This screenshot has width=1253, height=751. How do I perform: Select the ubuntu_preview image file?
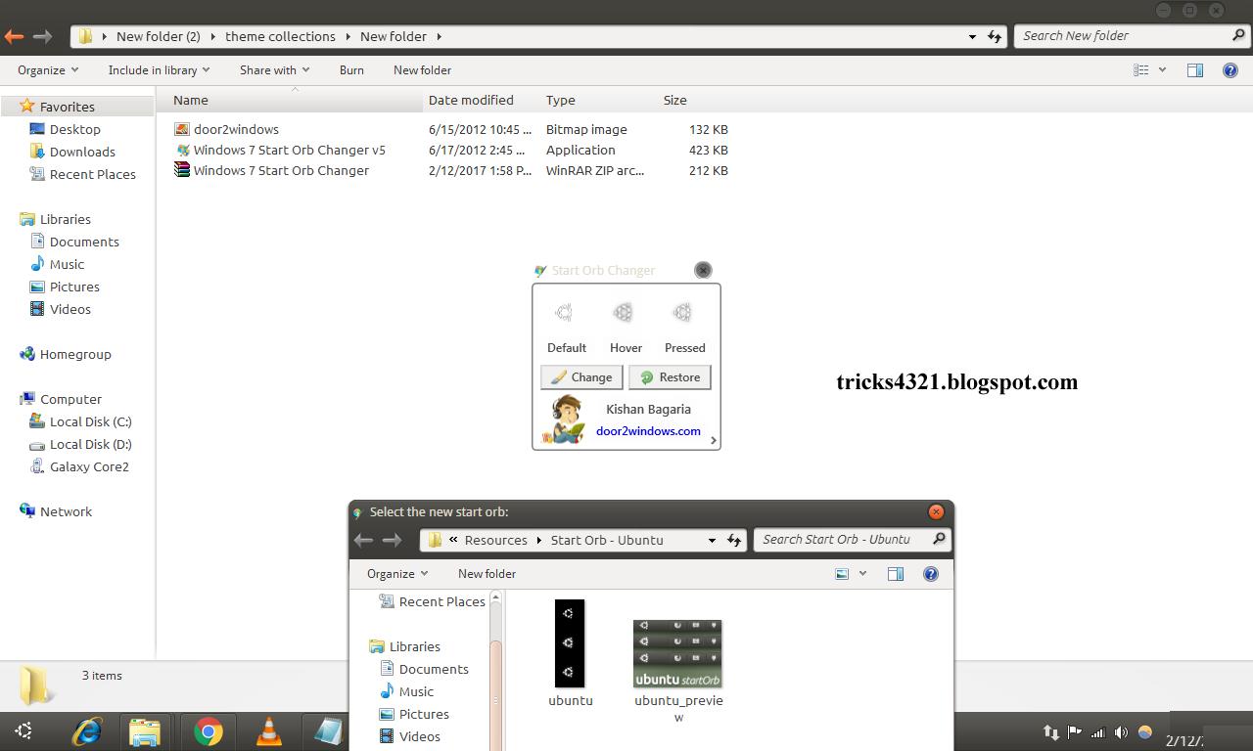(x=677, y=671)
